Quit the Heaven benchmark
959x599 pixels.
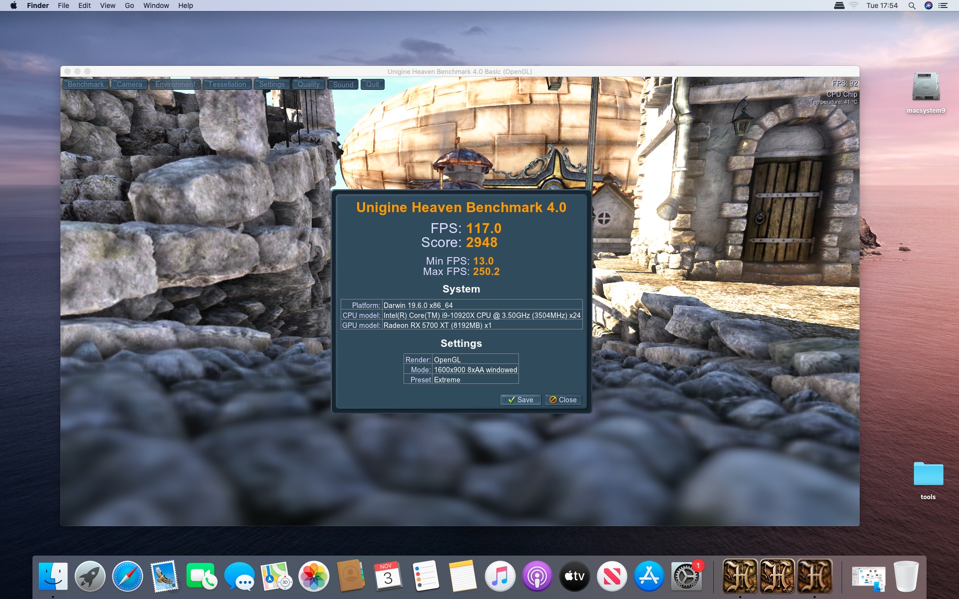372,84
